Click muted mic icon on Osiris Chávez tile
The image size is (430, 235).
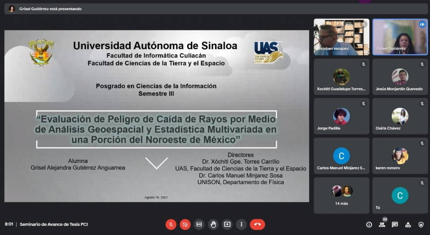point(422,104)
